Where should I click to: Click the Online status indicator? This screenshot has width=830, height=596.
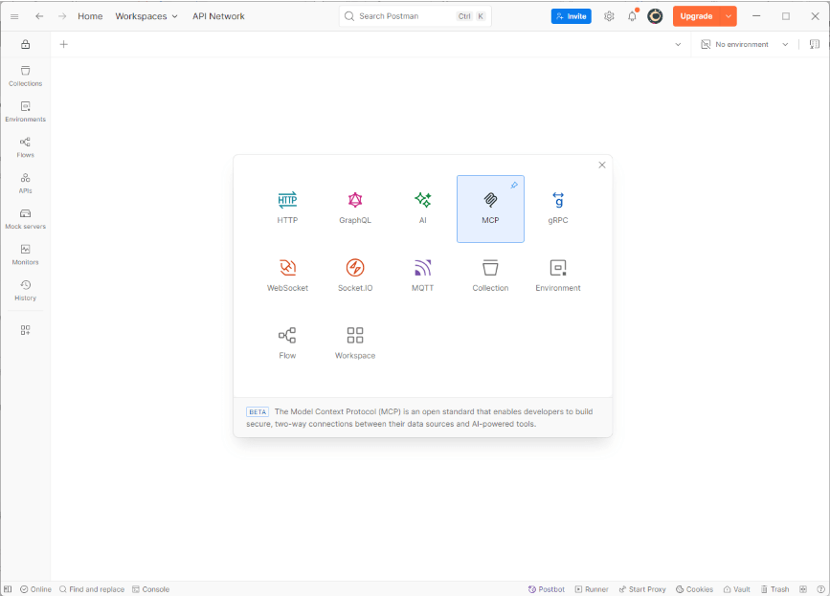point(36,589)
